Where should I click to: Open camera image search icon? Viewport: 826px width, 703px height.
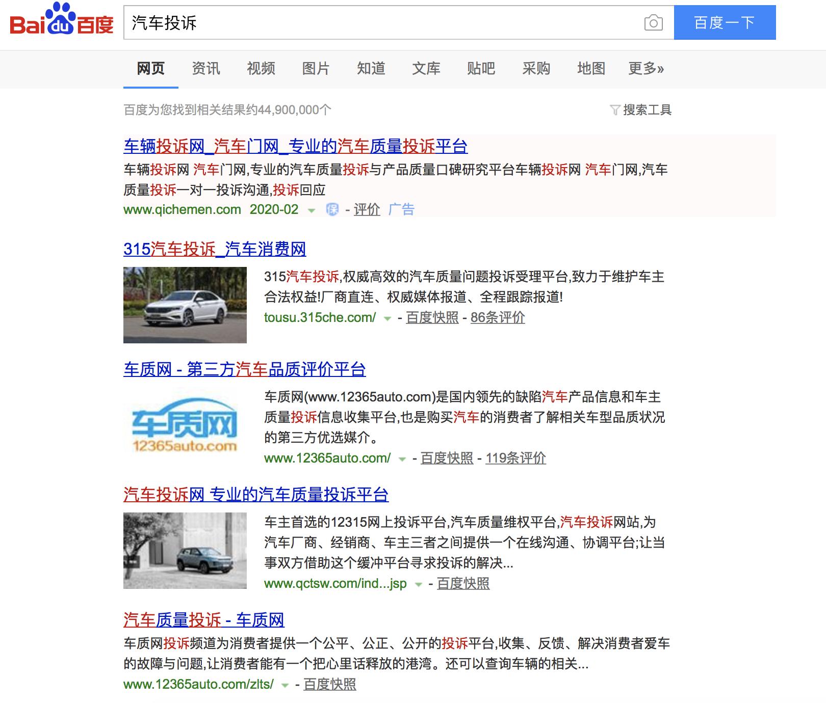653,23
